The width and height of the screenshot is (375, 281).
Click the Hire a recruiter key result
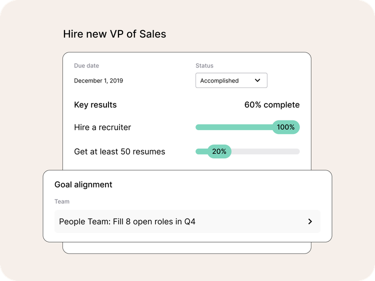102,127
